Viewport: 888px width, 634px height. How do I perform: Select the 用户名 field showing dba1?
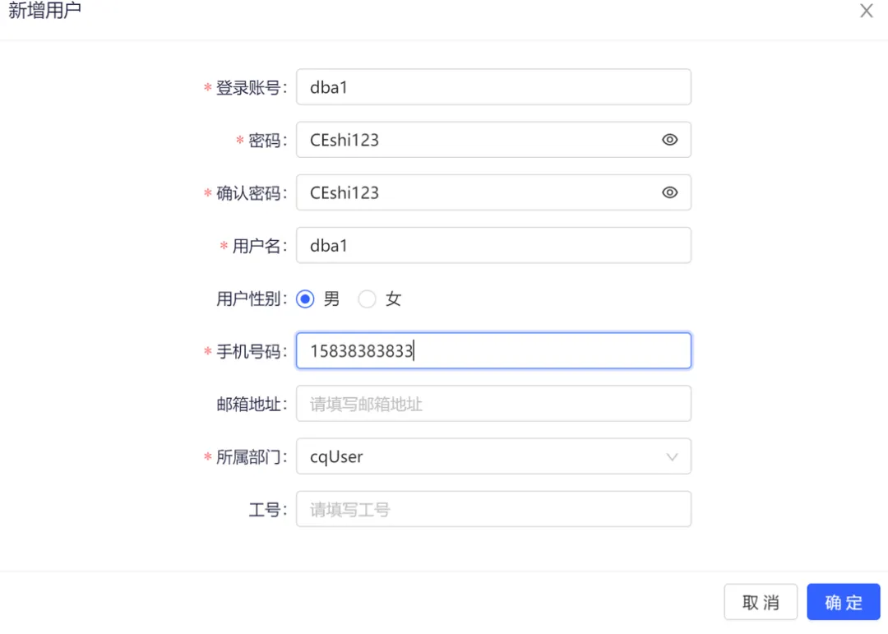[493, 245]
